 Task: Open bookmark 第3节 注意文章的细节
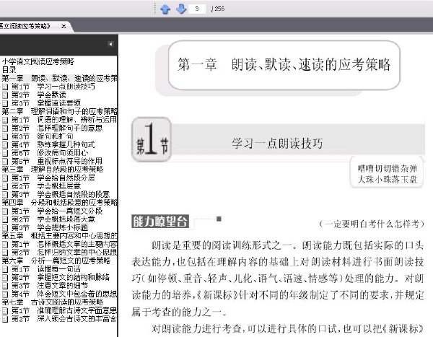click(x=50, y=286)
